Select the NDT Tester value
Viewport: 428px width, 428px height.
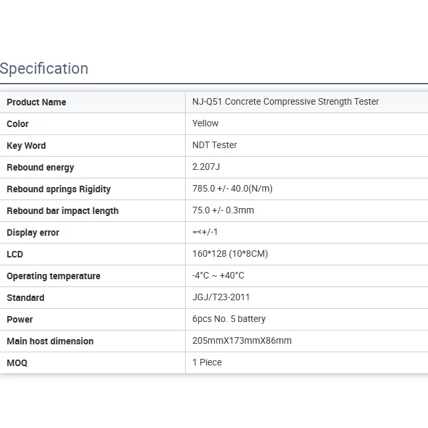tap(215, 145)
